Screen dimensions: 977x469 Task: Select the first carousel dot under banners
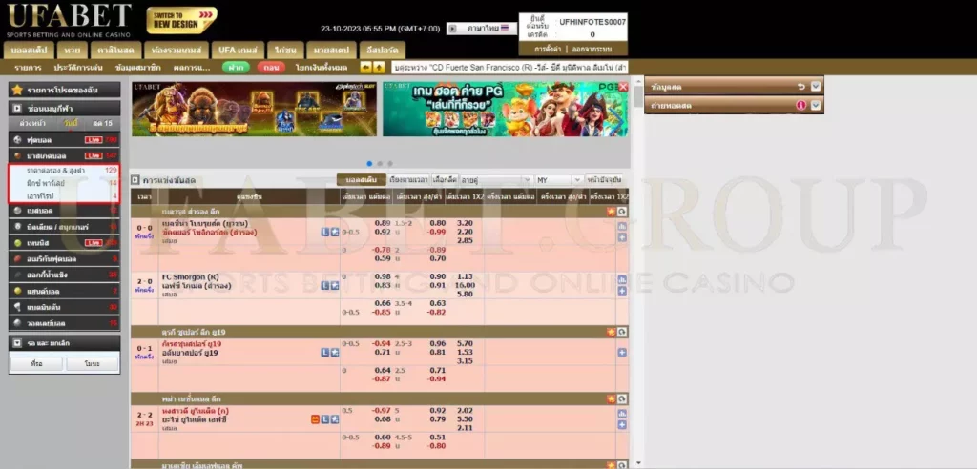click(x=369, y=163)
